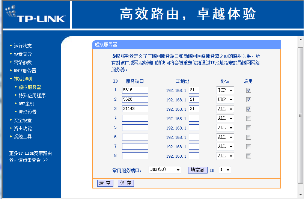Open the 常用服务端口 DNS(53) dropdown
This screenshot has width=304, height=199.
(165, 170)
